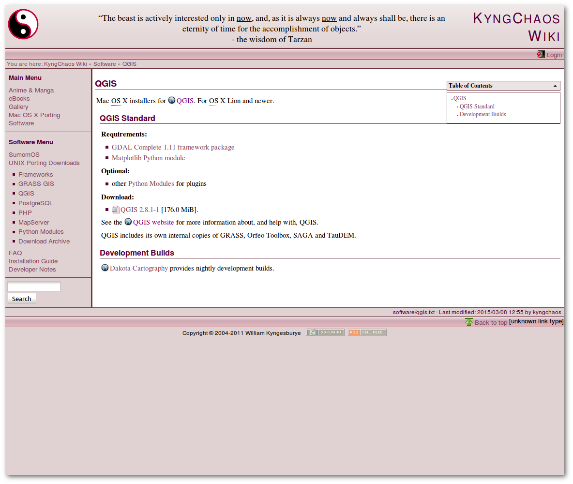
Task: Open Python Modules link under Optional
Action: (x=151, y=183)
